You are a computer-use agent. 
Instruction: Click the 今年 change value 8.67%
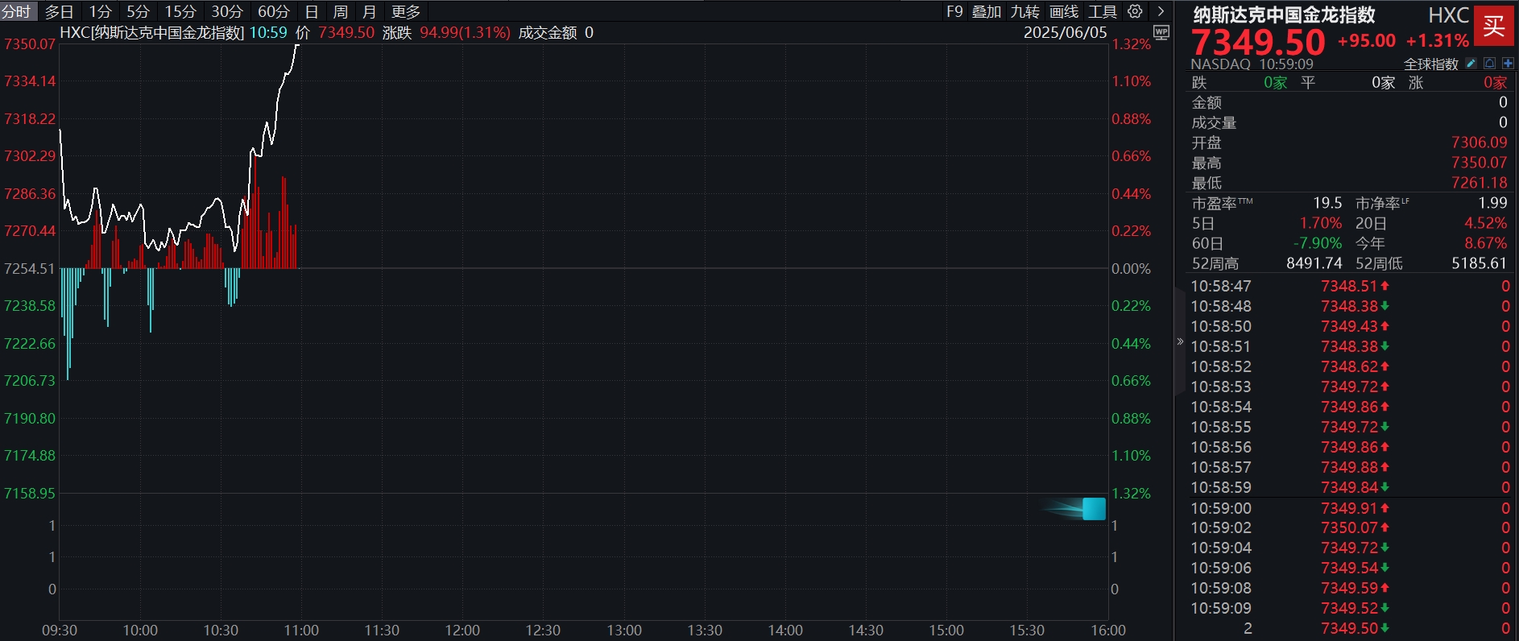[x=1486, y=243]
